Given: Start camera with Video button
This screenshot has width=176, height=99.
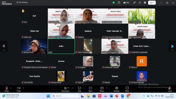Looking at the screenshot, I should [19, 89].
